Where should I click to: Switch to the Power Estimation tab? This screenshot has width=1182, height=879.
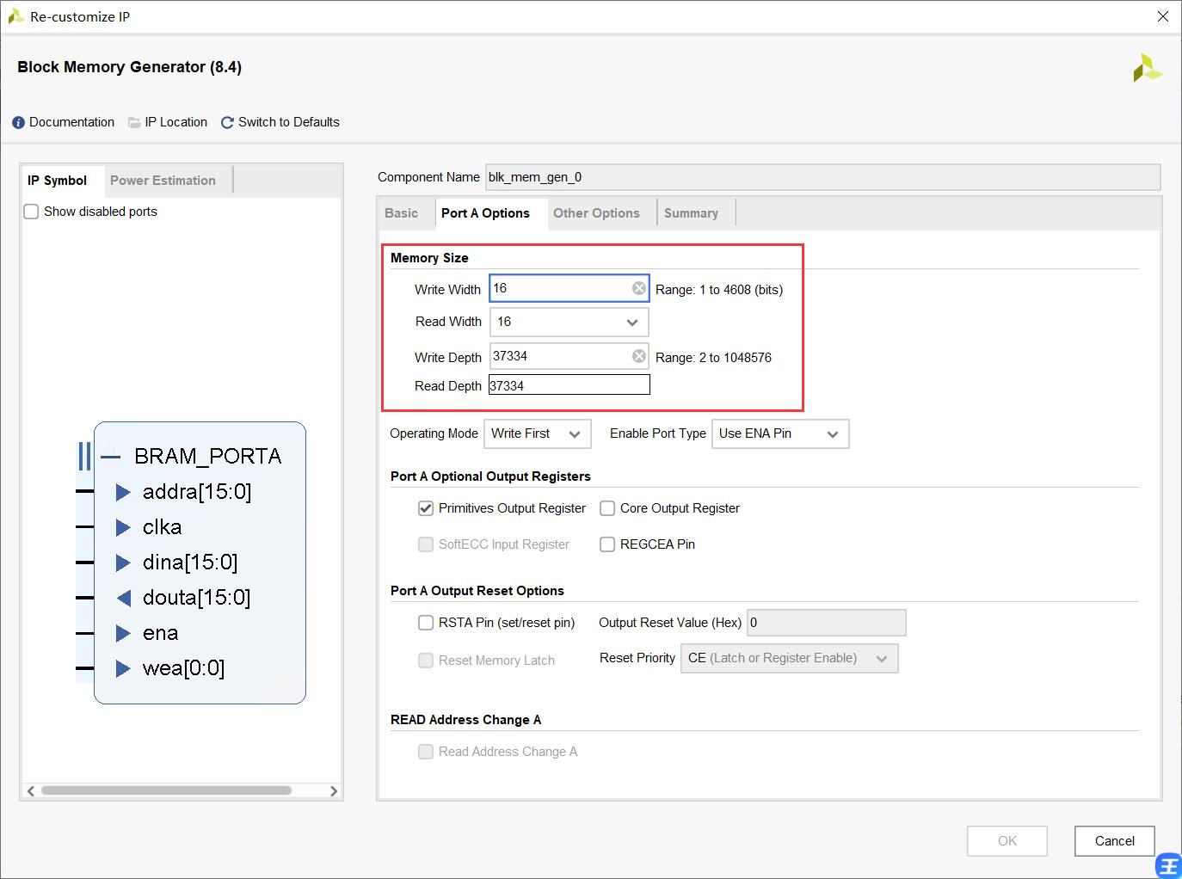tap(163, 181)
